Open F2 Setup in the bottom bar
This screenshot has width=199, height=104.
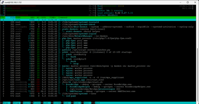point(15,103)
